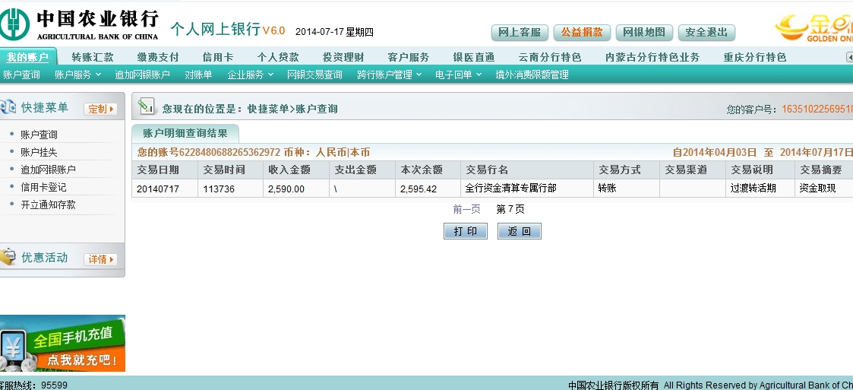Open 网上客服 online customer service
Screen dimensions: 853x390
(x=520, y=33)
